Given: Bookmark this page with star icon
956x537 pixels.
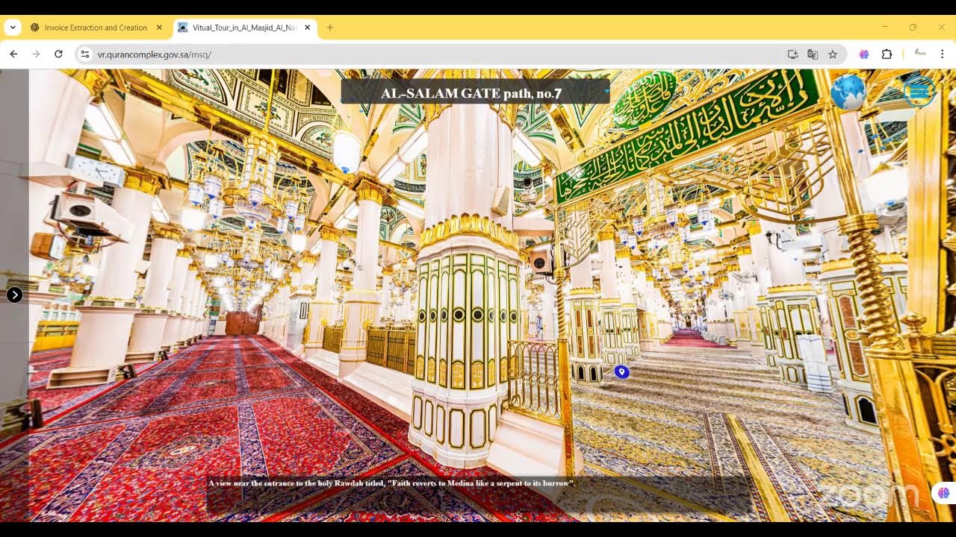Looking at the screenshot, I should [x=833, y=54].
